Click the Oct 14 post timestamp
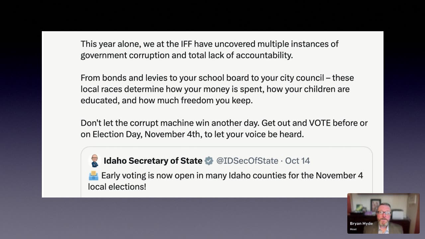 coord(297,161)
